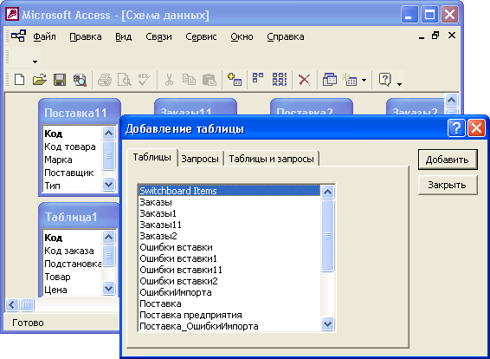
Task: Click the Save floppy disk icon
Action: (x=60, y=80)
